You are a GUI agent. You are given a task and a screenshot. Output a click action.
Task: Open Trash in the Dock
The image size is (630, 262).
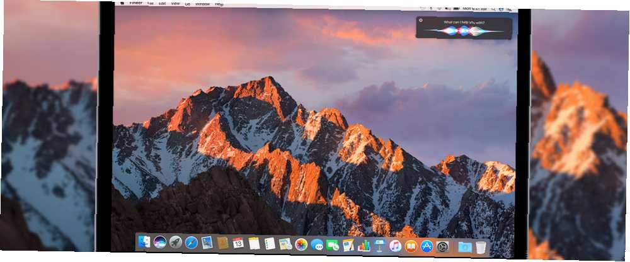tap(481, 247)
